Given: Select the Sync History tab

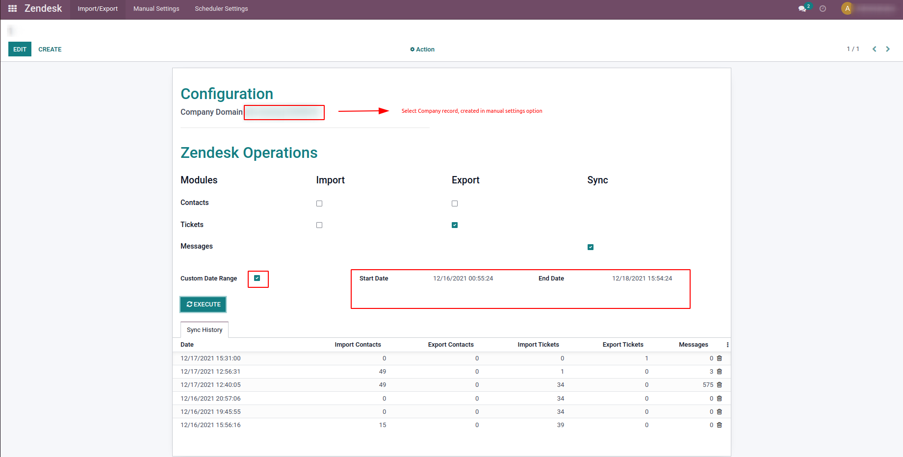Looking at the screenshot, I should pyautogui.click(x=205, y=330).
